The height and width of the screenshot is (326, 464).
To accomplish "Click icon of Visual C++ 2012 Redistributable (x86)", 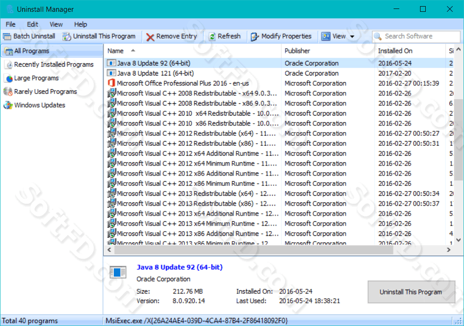I will tap(111, 143).
